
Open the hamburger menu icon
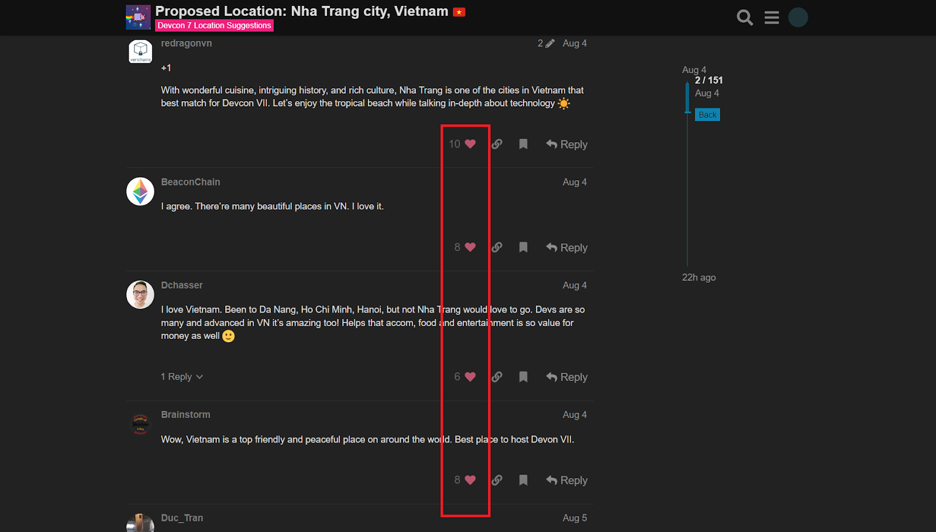click(772, 18)
